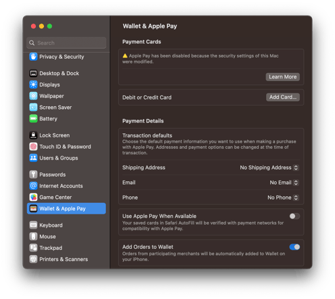This screenshot has height=299, width=335.
Task: Click the Desktop & Dock icon
Action: 33,73
